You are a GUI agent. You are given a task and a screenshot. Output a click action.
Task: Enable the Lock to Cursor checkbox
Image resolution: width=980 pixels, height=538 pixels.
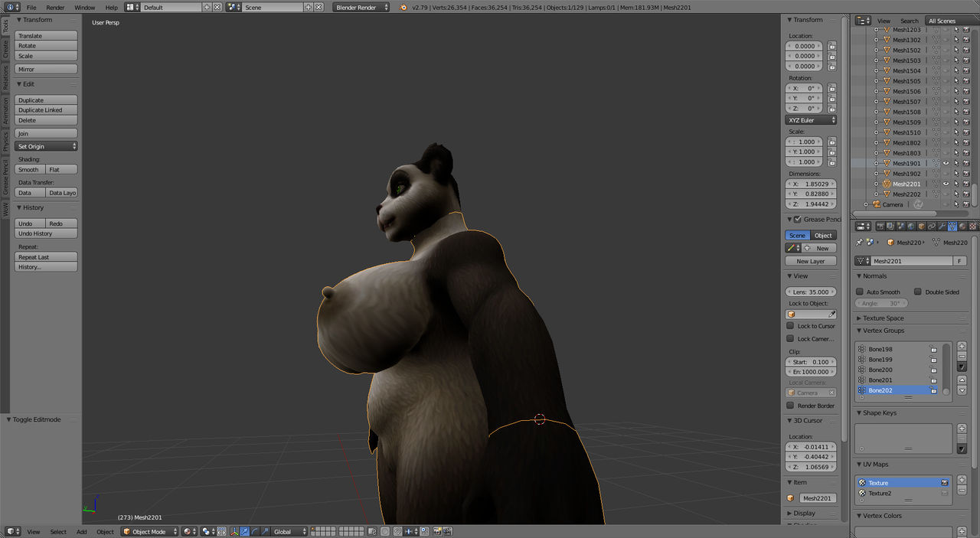tap(790, 326)
